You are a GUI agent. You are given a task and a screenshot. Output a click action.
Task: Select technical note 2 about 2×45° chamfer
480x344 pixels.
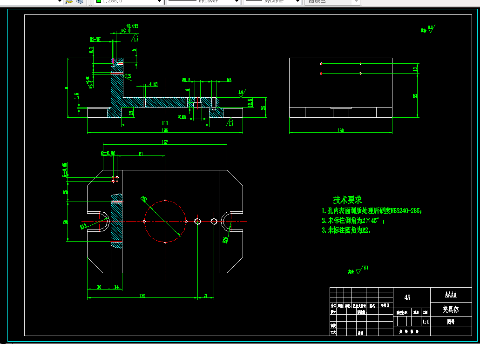(353, 220)
